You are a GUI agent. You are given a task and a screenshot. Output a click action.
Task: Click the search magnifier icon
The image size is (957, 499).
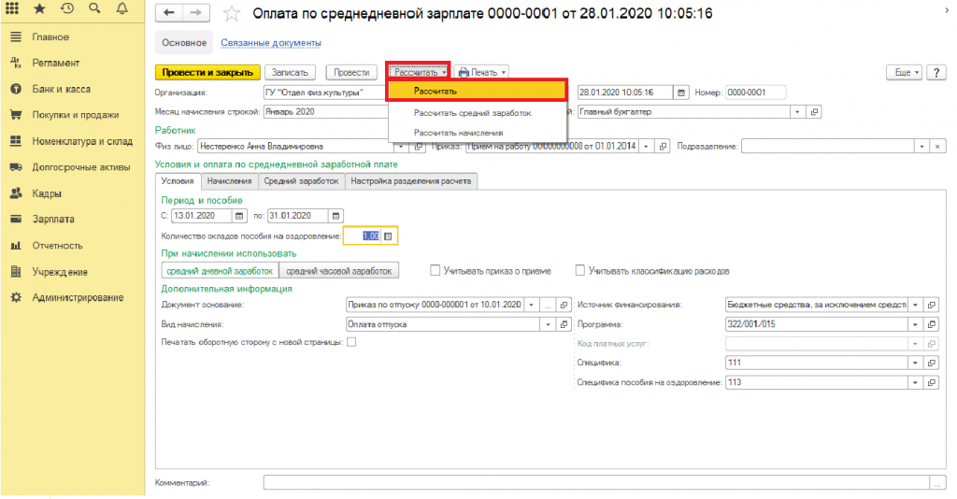pyautogui.click(x=94, y=9)
